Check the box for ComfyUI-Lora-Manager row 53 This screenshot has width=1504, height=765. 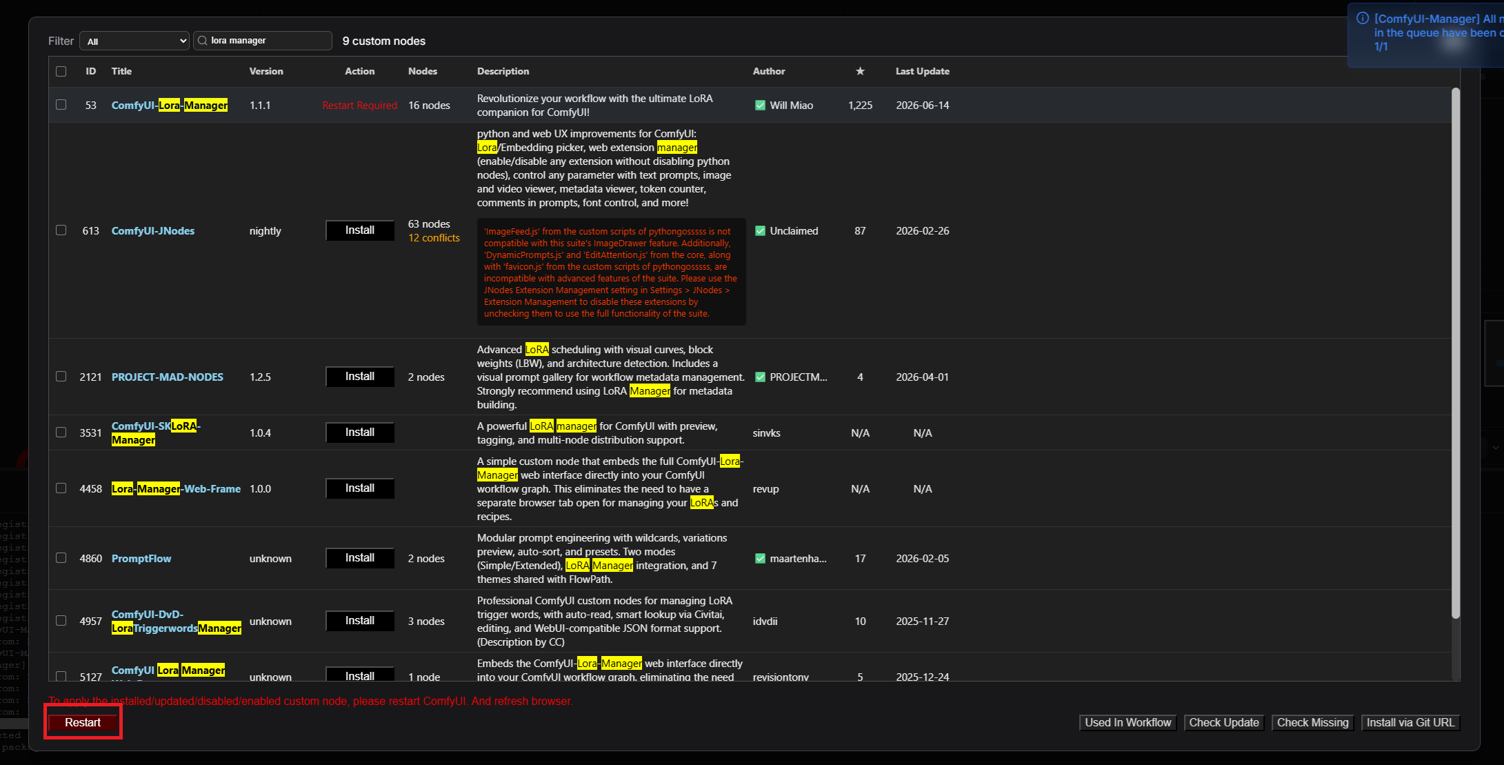tap(61, 105)
